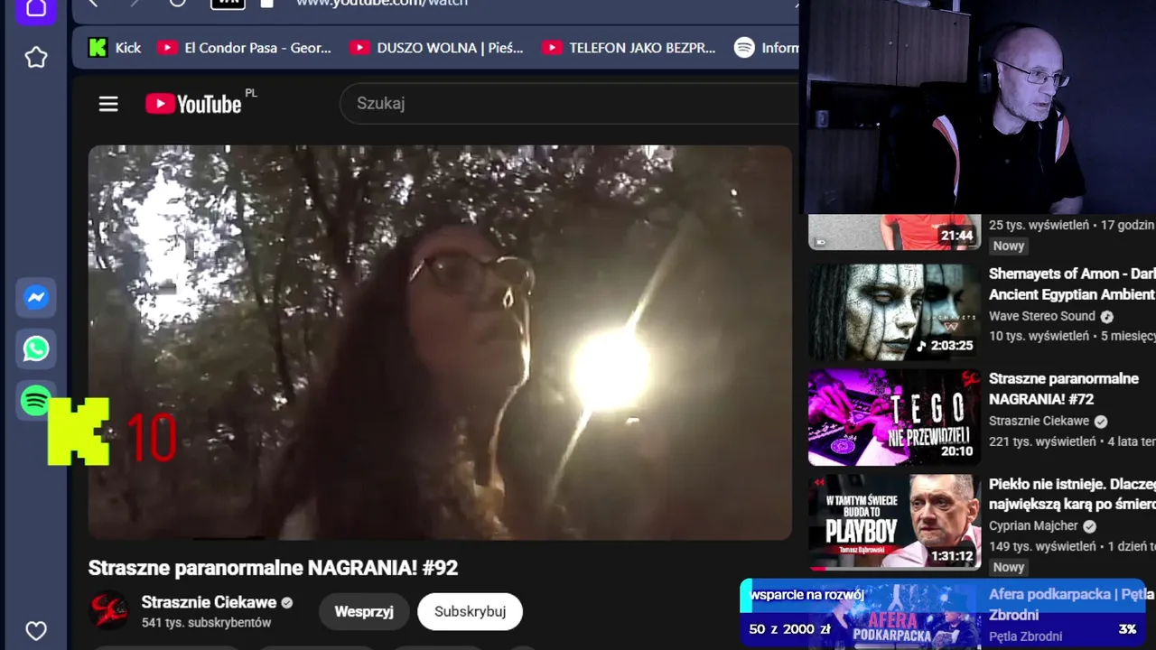1156x650 pixels.
Task: Open WhatsApp in the browser sidebar
Action: pyautogui.click(x=36, y=349)
